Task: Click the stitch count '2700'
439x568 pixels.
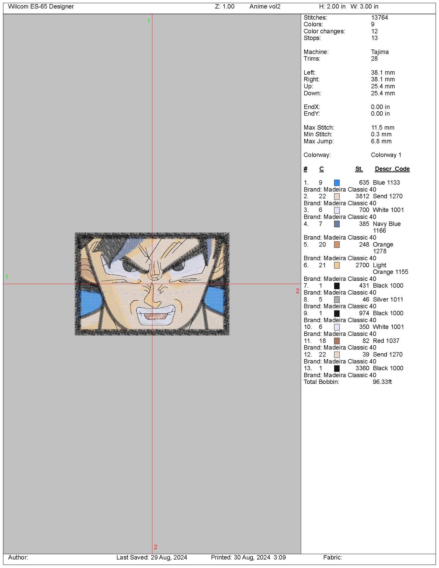Action: (362, 265)
